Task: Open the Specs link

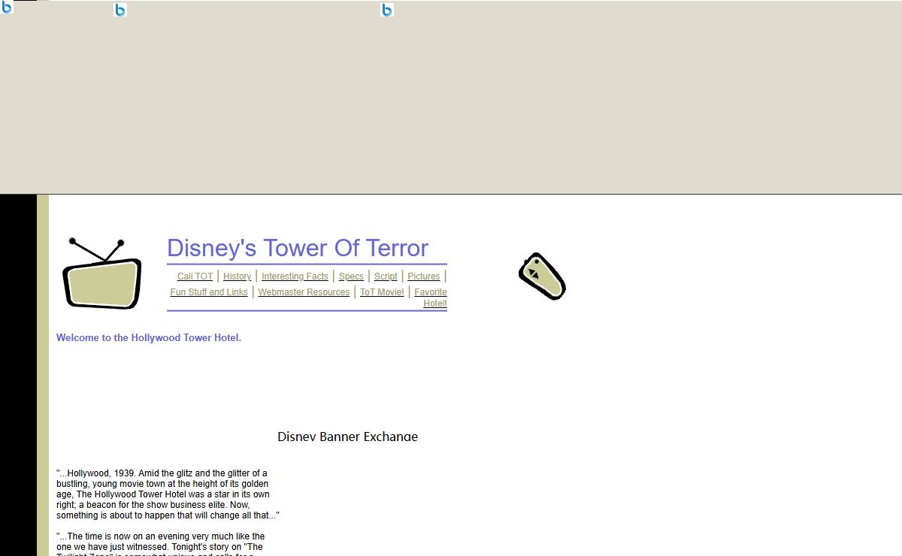Action: tap(351, 276)
